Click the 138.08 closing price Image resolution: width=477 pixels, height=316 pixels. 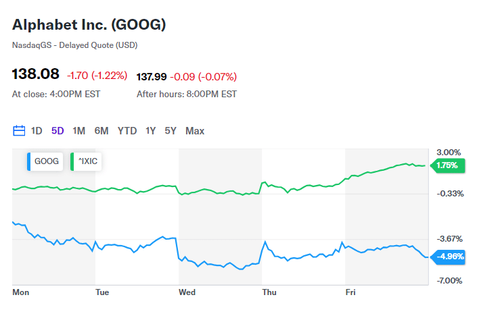36,74
